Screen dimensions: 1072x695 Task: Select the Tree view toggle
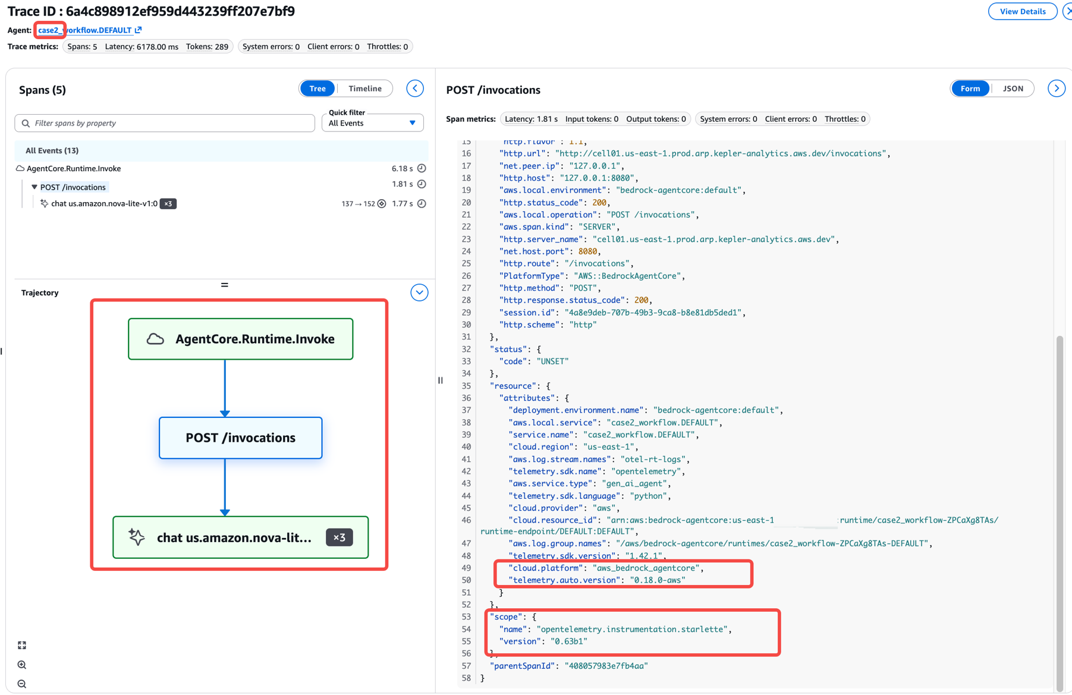pos(317,89)
